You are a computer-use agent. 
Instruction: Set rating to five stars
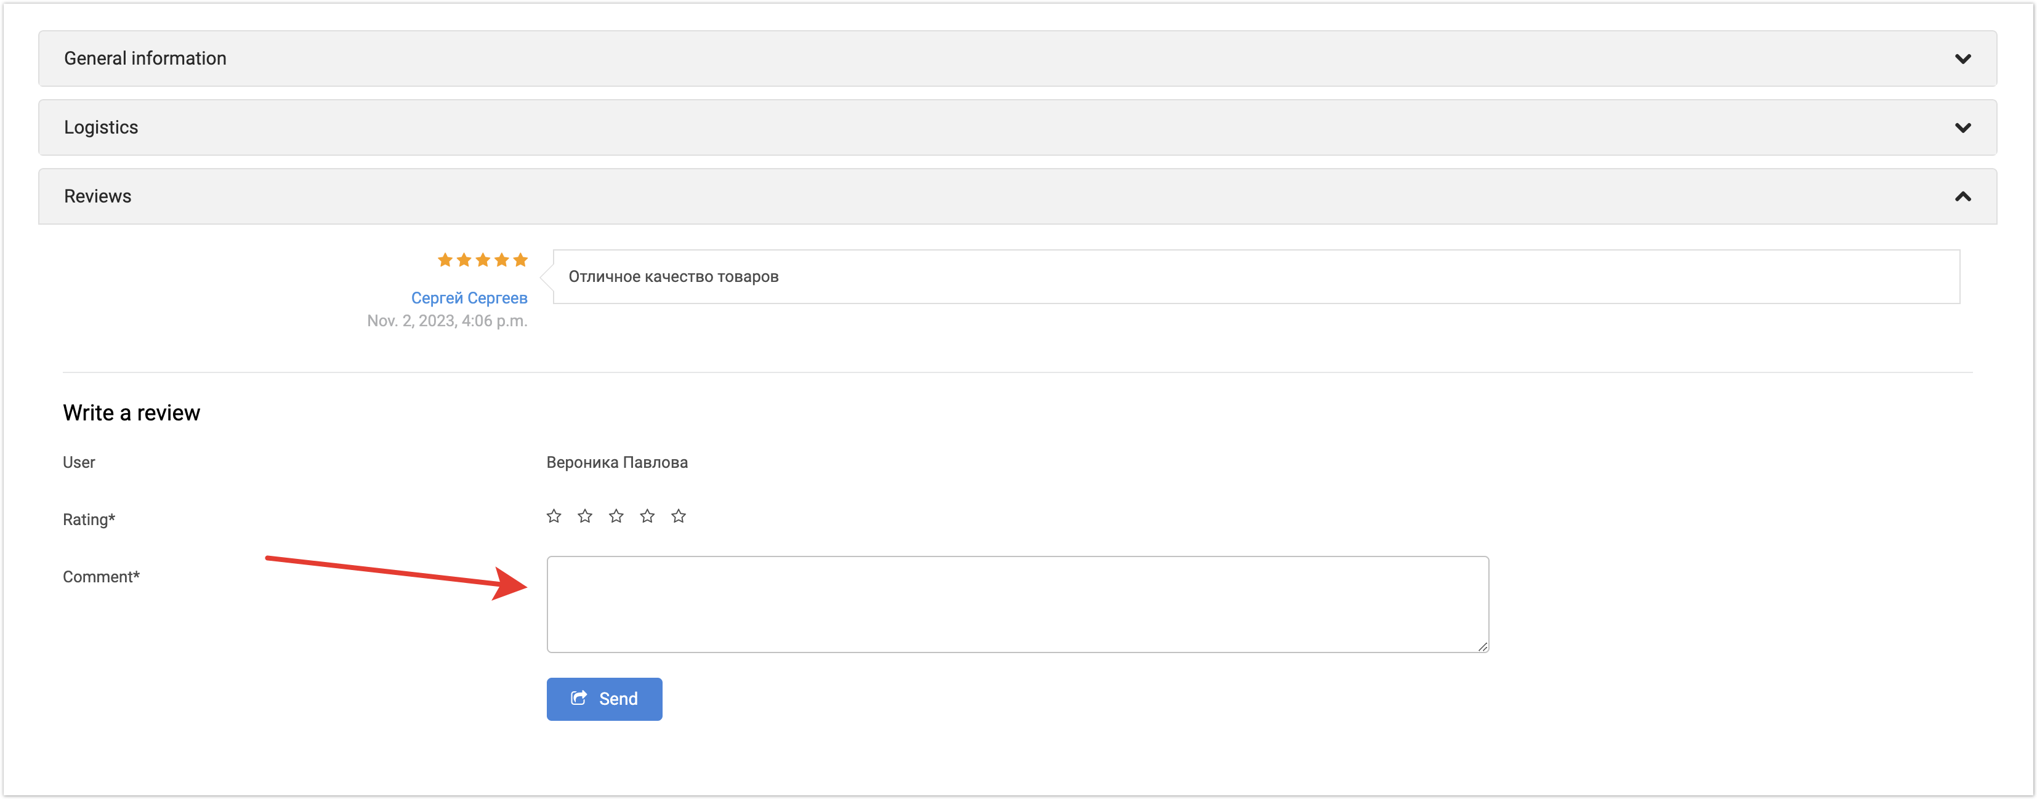coord(679,516)
